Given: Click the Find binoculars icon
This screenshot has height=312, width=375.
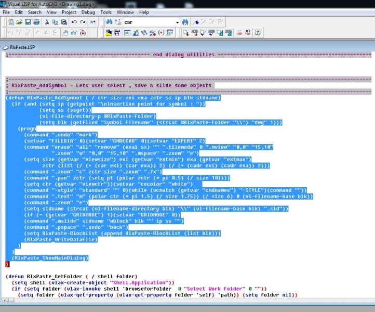Looking at the screenshot, I should 109,22.
